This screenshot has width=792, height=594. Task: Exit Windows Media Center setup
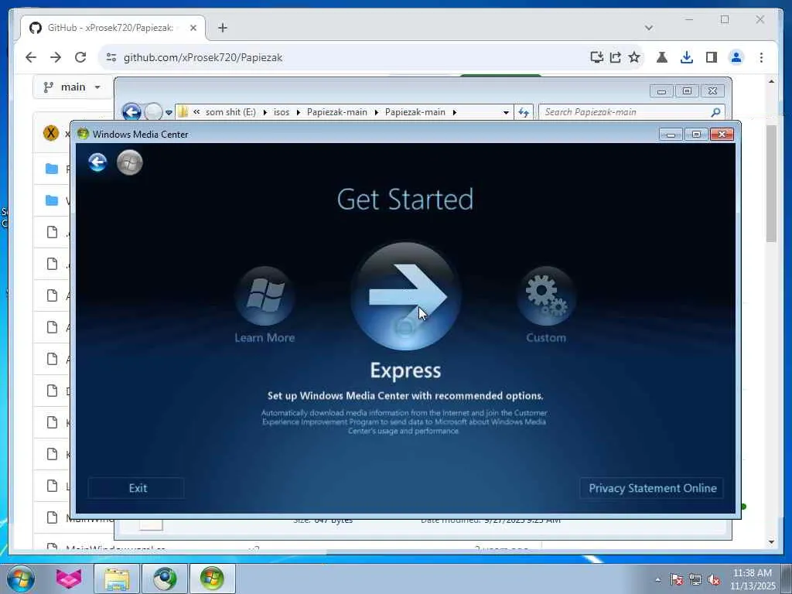point(136,488)
